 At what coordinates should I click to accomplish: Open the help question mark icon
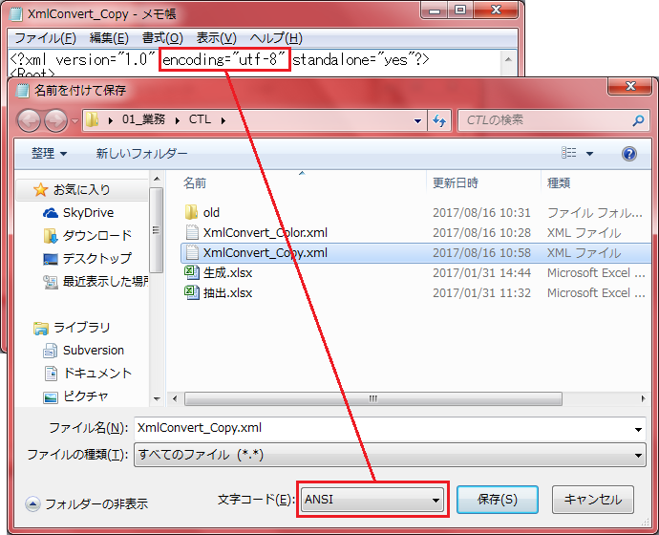coord(628,154)
